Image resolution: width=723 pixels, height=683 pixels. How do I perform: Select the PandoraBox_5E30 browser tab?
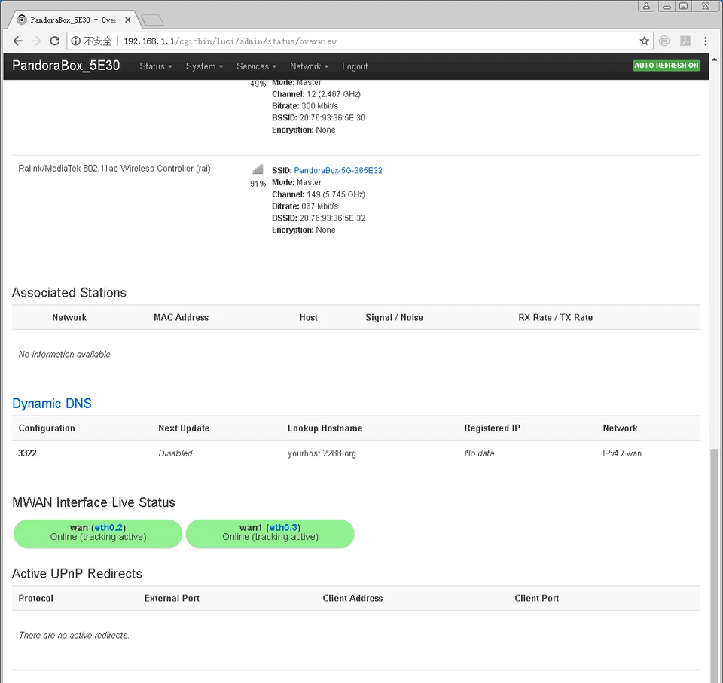[74, 20]
